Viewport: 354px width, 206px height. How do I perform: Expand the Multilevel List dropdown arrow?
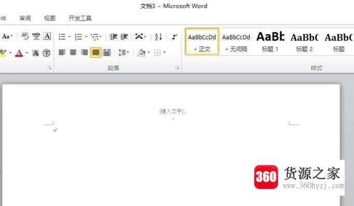tap(101, 36)
